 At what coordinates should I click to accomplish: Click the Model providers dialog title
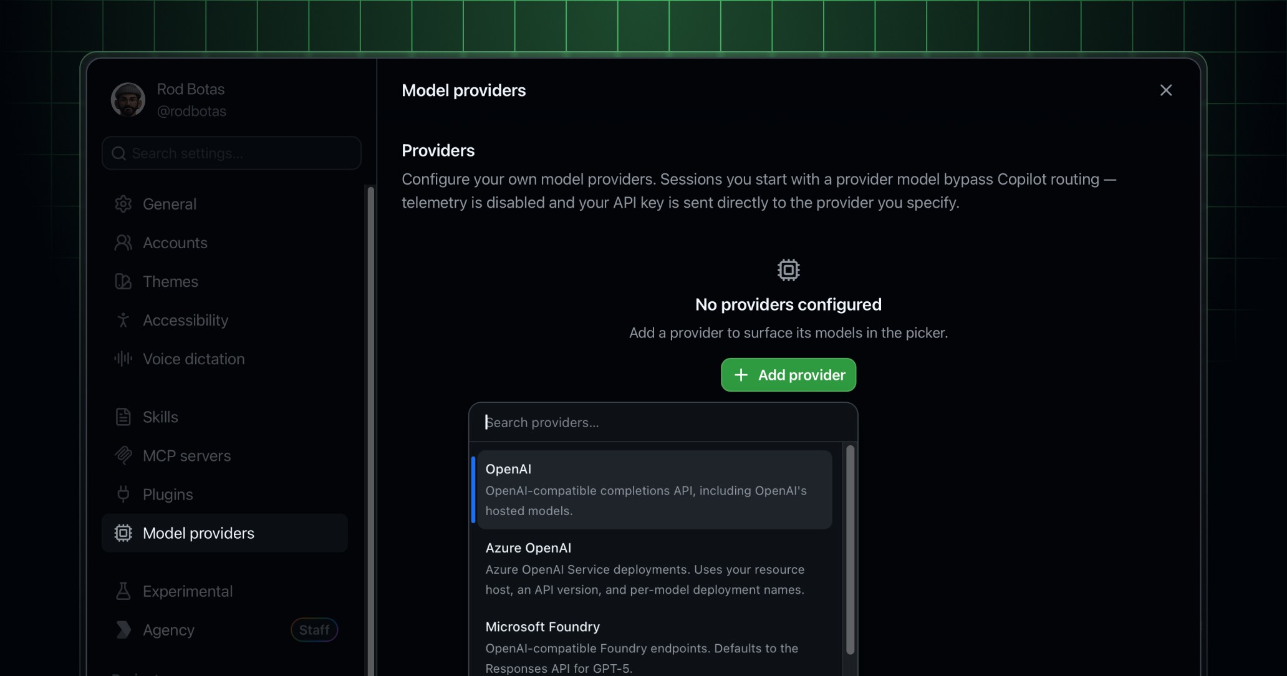pos(464,90)
